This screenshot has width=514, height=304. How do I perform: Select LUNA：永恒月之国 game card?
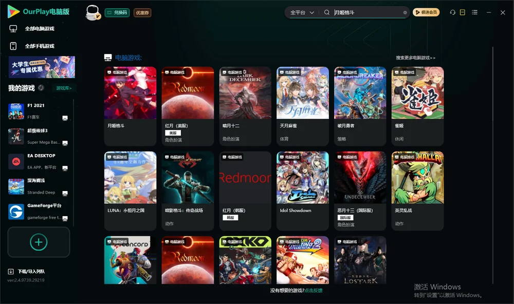(x=130, y=191)
